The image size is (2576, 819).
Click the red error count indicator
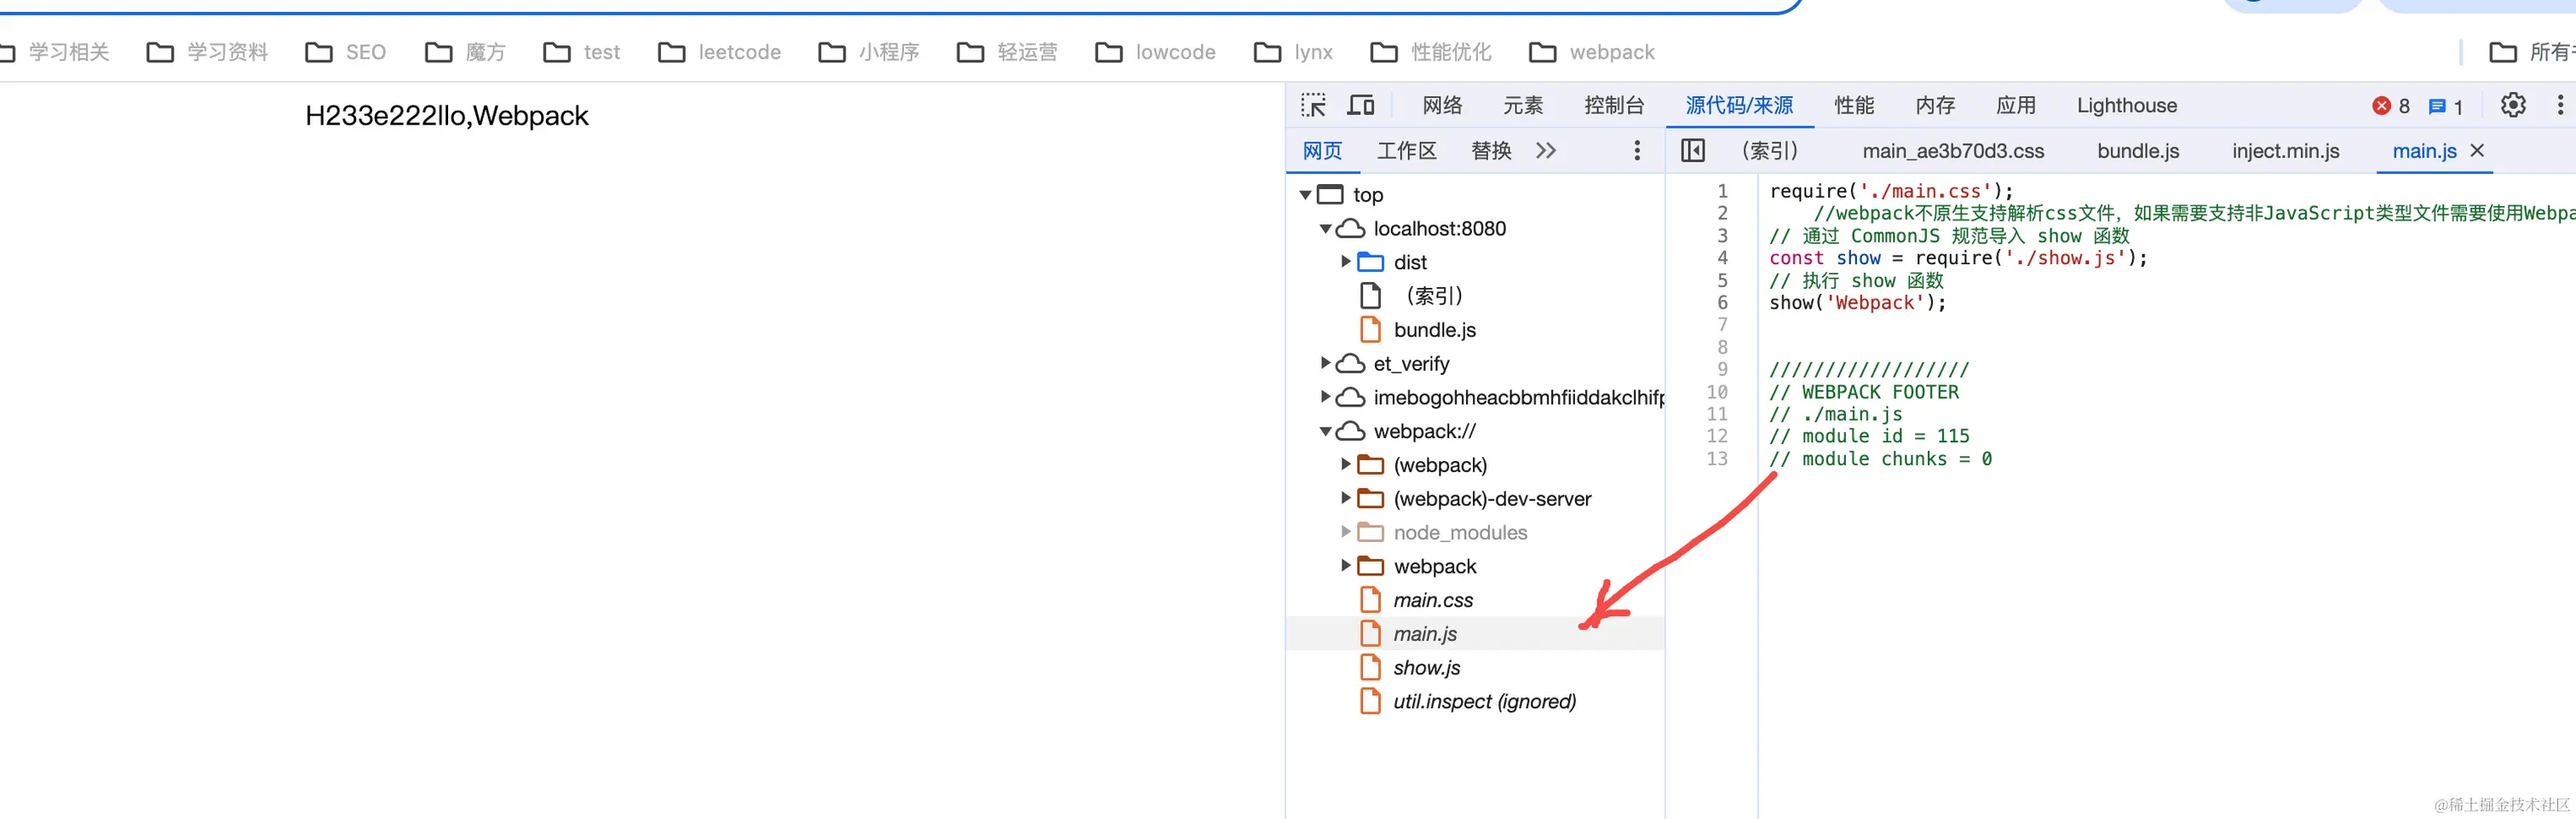[x=2391, y=106]
